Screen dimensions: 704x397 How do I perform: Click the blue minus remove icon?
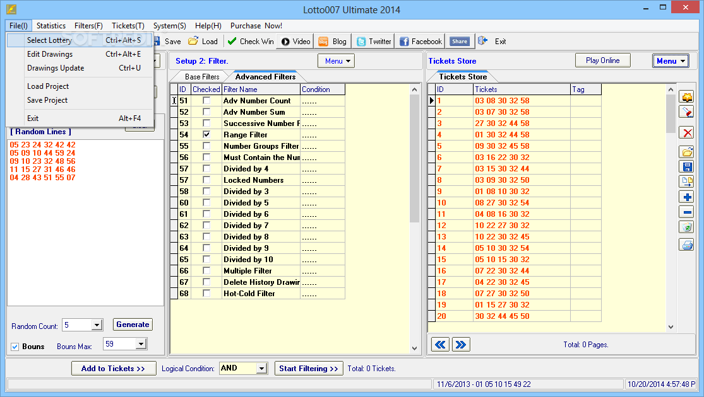click(x=686, y=212)
